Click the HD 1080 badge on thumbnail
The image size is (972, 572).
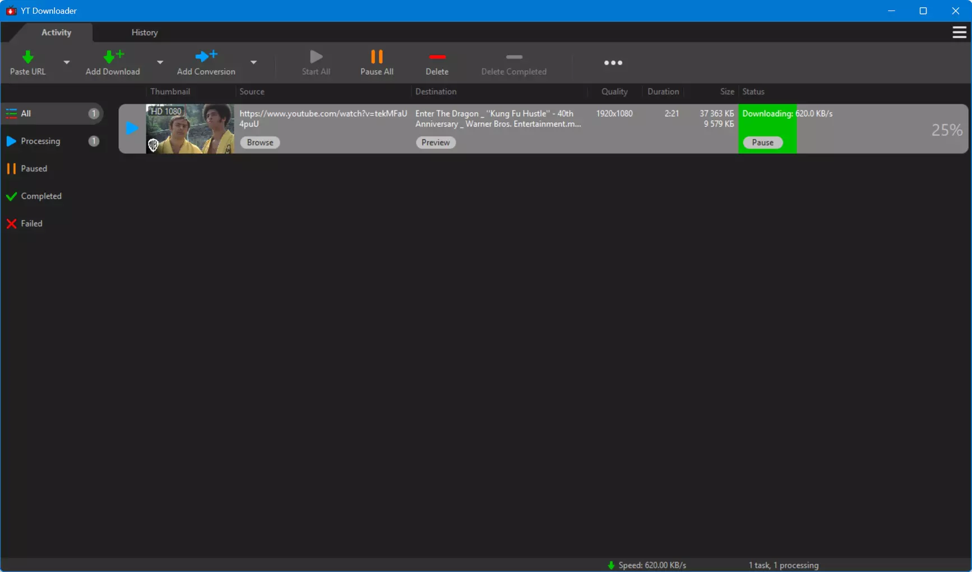click(x=166, y=112)
